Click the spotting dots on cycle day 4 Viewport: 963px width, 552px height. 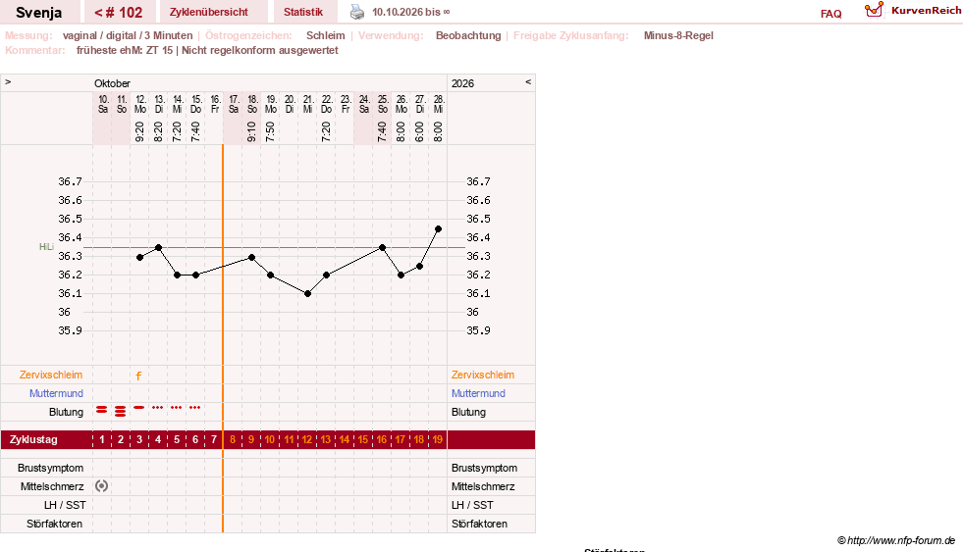[158, 407]
